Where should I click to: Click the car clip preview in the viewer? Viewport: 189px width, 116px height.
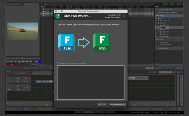(23, 31)
